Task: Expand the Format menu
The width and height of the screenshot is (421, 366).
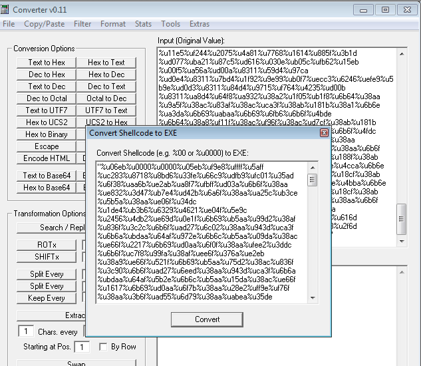Action: coord(113,24)
